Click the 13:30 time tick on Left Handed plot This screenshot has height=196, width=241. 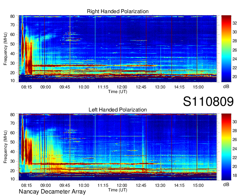click(x=160, y=185)
